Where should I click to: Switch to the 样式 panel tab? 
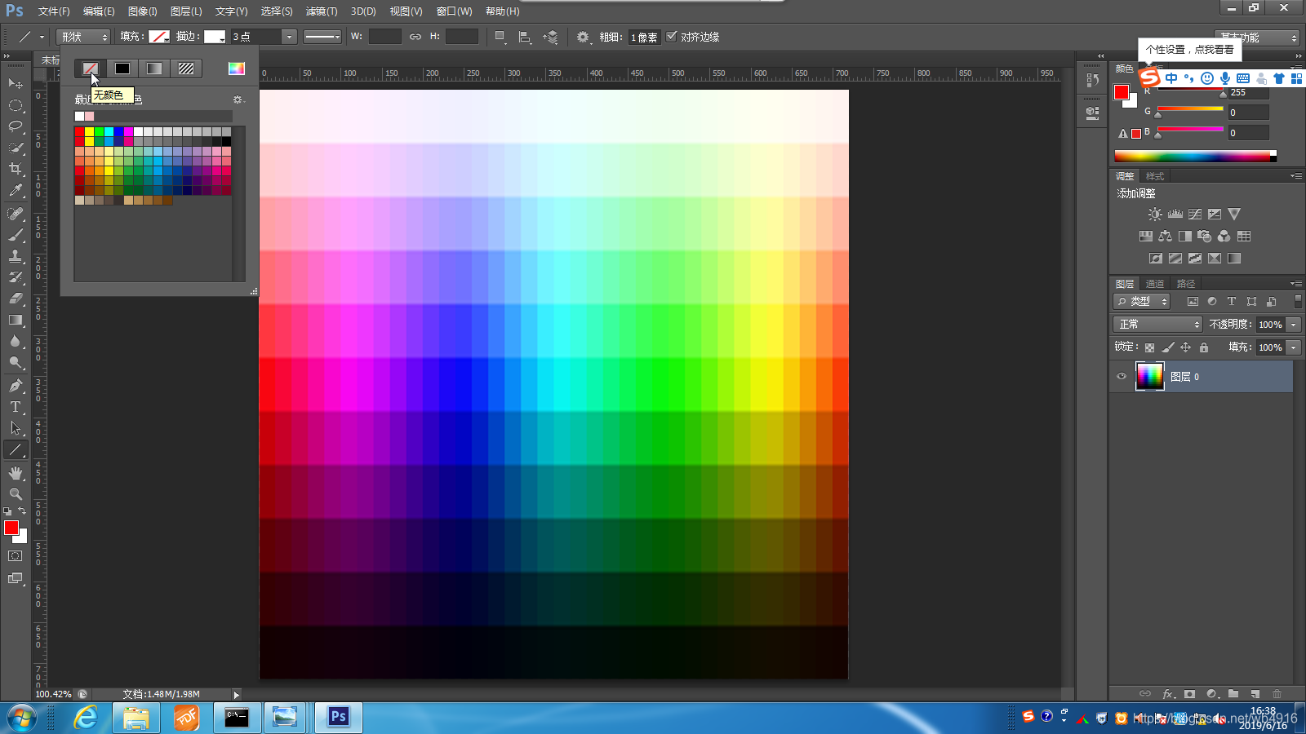click(1155, 176)
